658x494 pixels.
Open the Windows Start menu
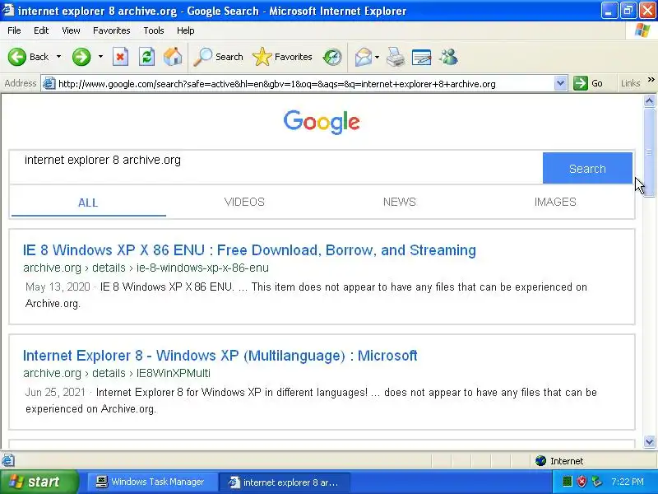39,482
